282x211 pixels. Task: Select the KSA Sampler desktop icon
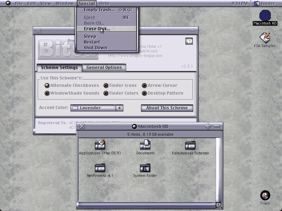point(265,38)
